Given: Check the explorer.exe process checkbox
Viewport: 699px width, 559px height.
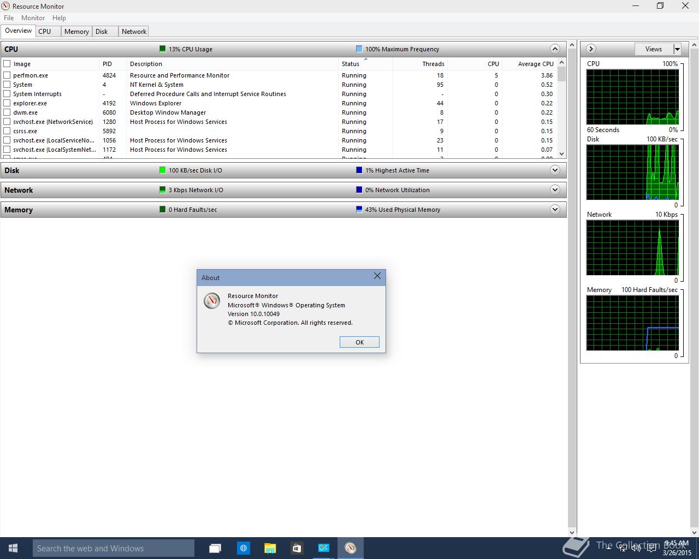Looking at the screenshot, I should [x=7, y=103].
